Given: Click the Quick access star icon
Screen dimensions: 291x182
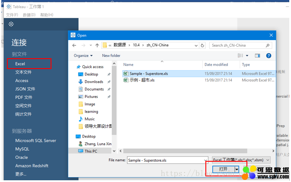Looking at the screenshot, I should click(79, 67).
